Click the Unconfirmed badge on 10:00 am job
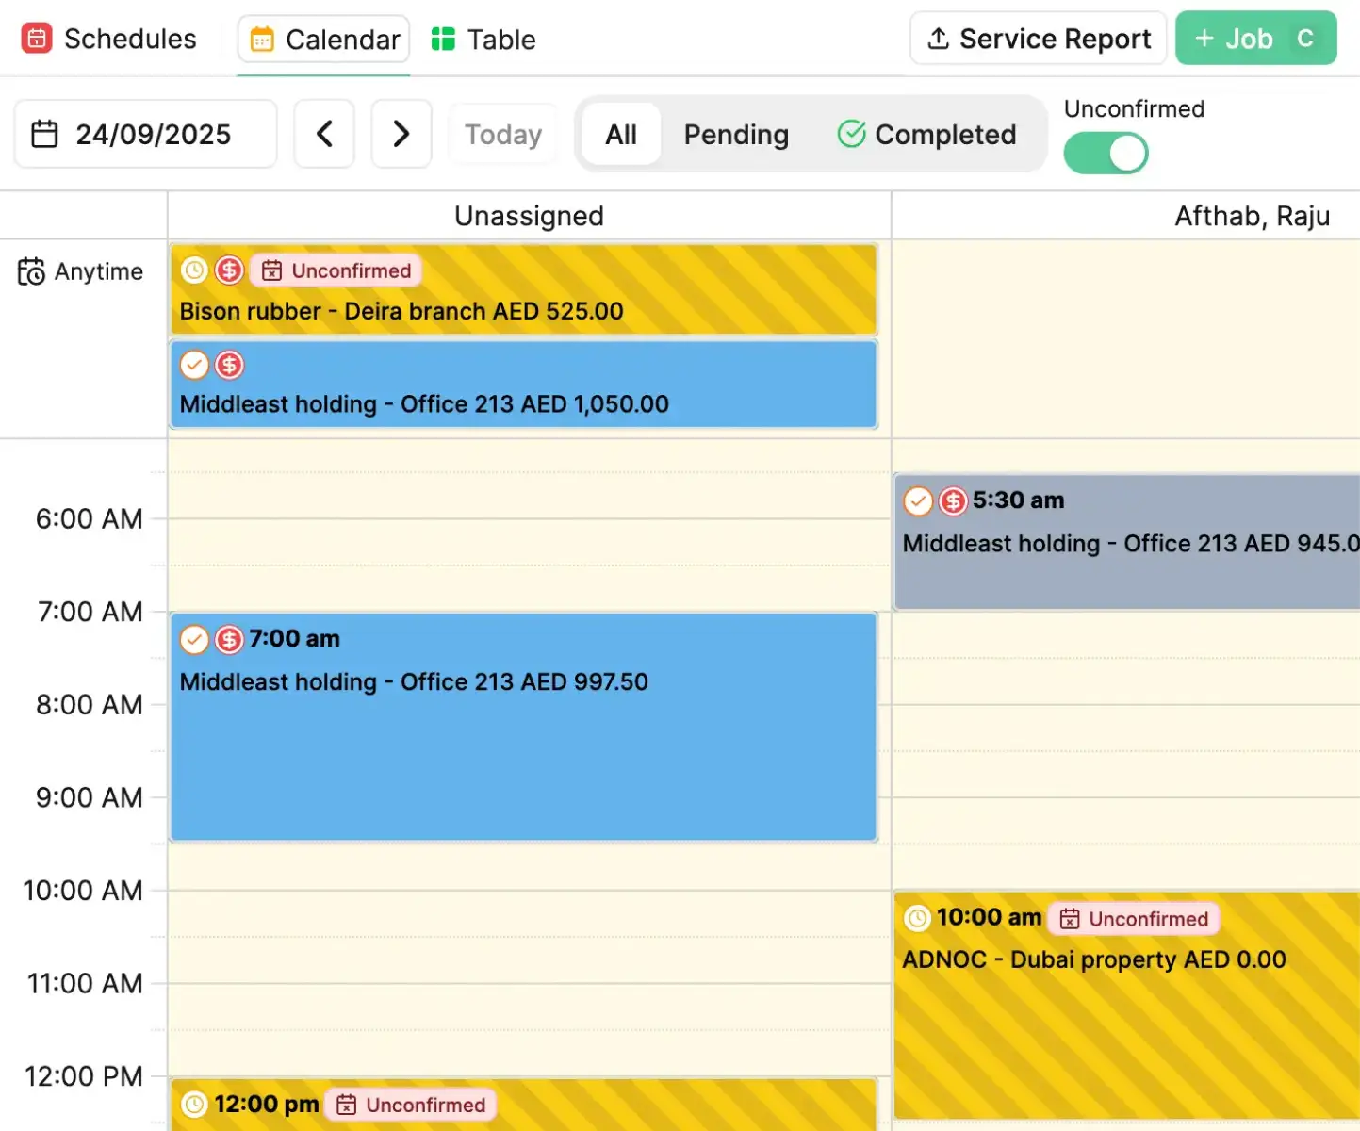The image size is (1360, 1131). coord(1134,919)
